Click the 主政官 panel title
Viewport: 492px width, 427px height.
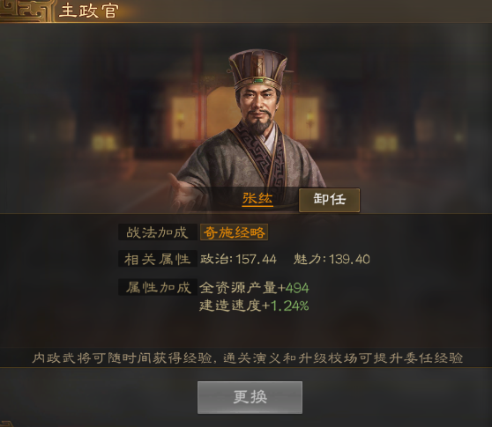(89, 11)
